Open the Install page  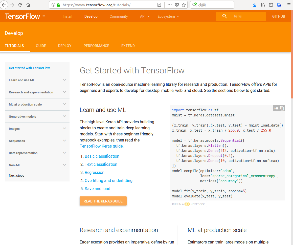pyautogui.click(x=67, y=16)
